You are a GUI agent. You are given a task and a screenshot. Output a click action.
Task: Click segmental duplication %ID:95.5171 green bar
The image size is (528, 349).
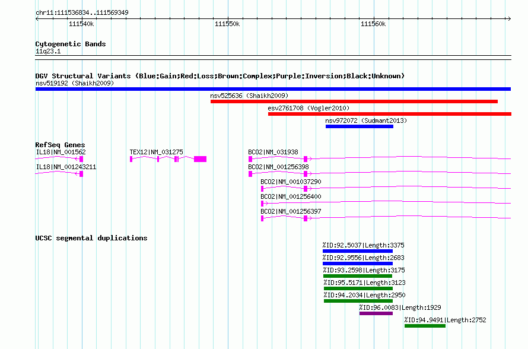tap(358, 288)
